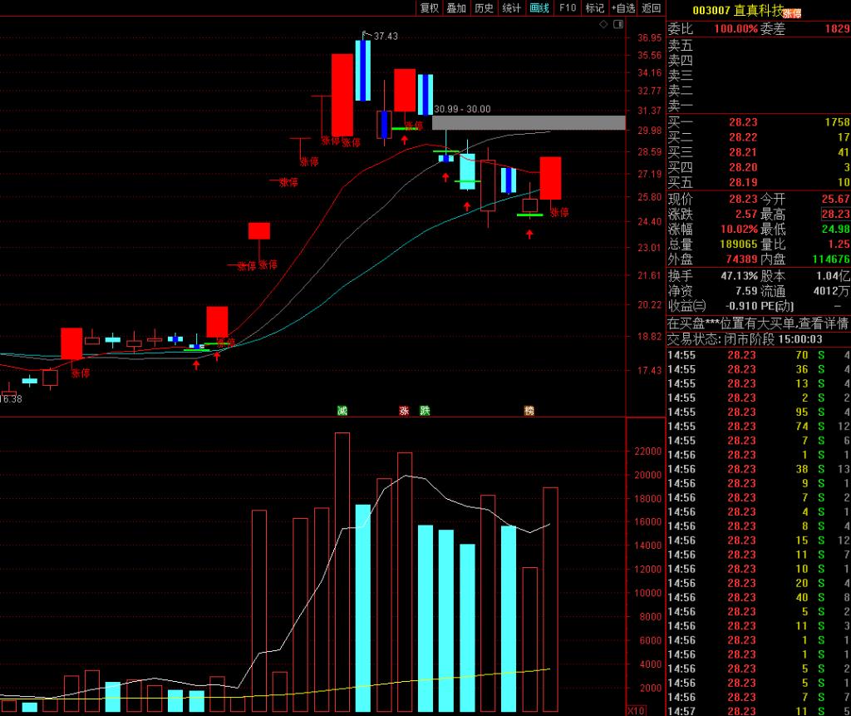
Task: Click 返回 to go back
Action: 652,8
